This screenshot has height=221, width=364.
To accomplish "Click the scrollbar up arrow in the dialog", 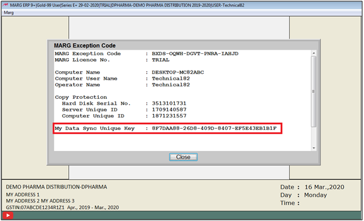I will click(314, 53).
